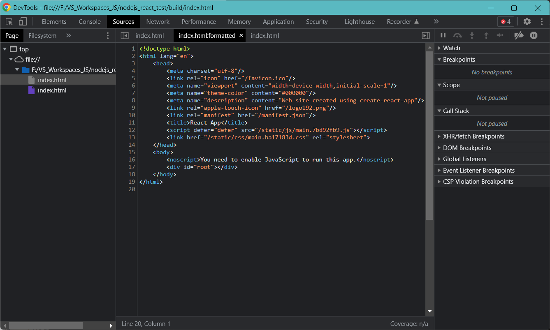Open the Memory panel

[239, 22]
